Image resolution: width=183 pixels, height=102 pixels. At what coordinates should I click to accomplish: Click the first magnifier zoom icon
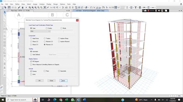[x=30, y=7]
